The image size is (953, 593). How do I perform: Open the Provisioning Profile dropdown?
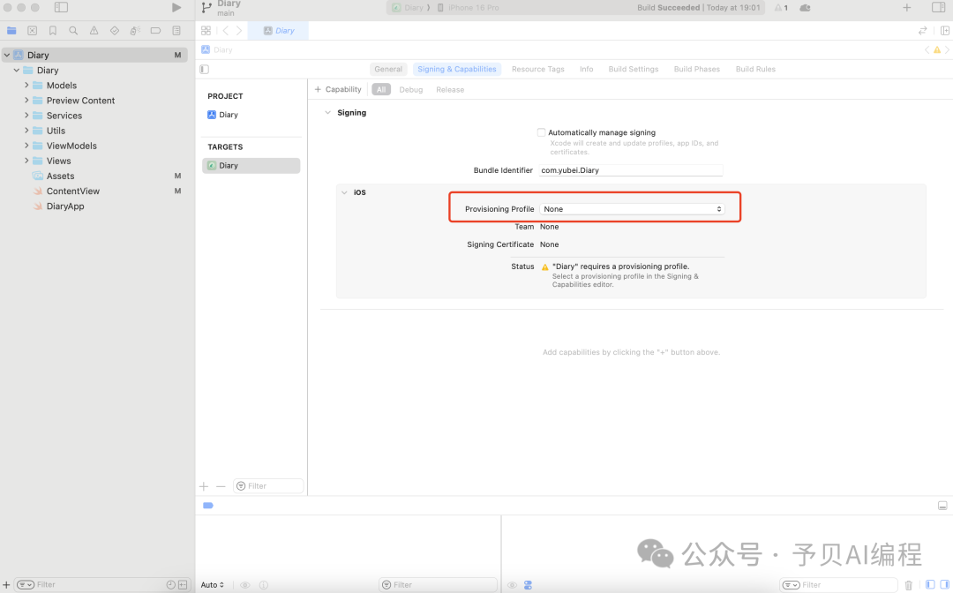click(632, 209)
